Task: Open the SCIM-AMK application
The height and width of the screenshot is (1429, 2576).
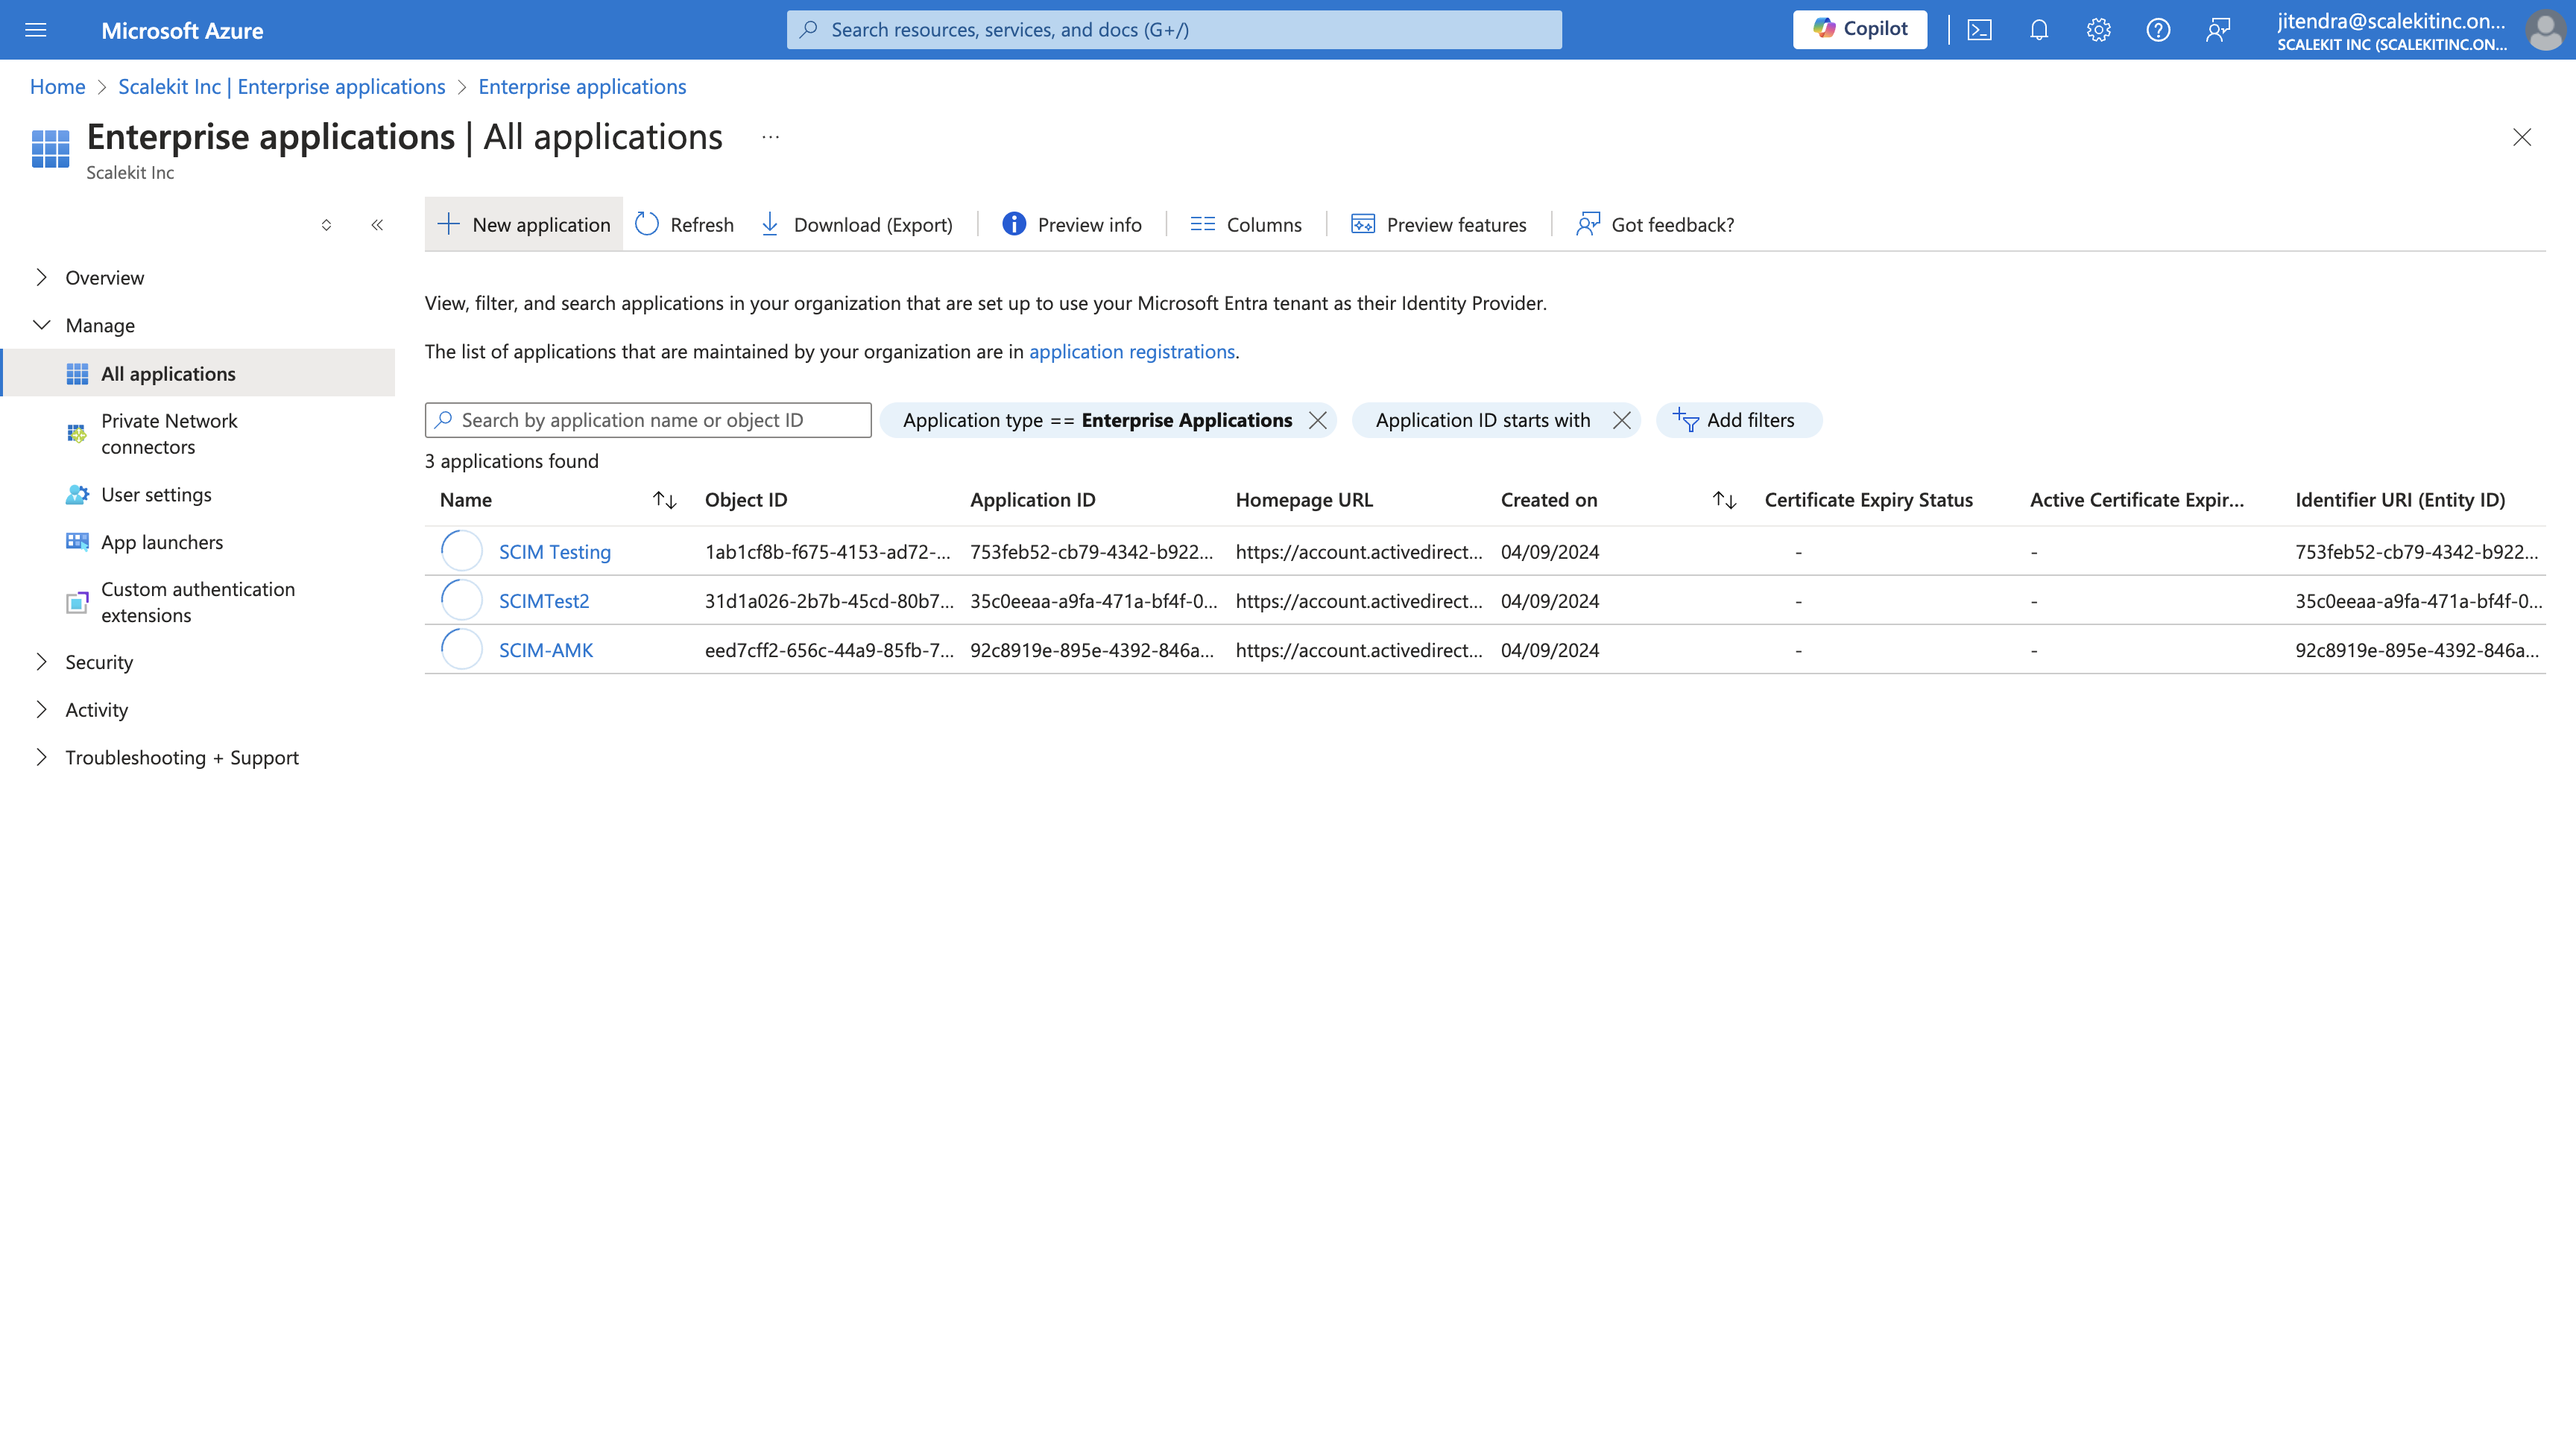Action: [x=546, y=650]
